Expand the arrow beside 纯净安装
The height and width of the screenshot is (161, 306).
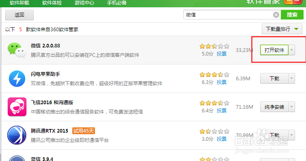[x=291, y=107]
